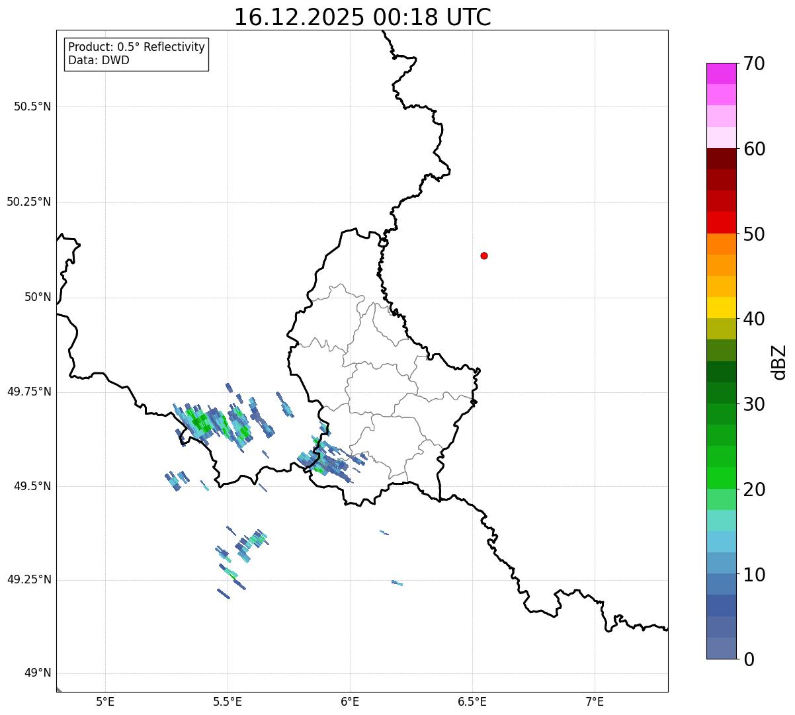
Task: Pick the pale pink-white segment just above 60
Action: tap(721, 138)
